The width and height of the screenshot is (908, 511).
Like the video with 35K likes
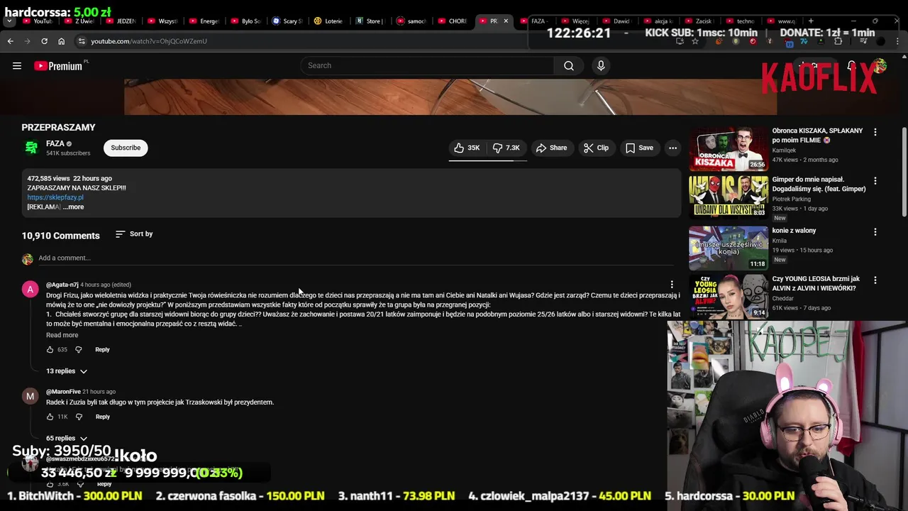pos(467,148)
